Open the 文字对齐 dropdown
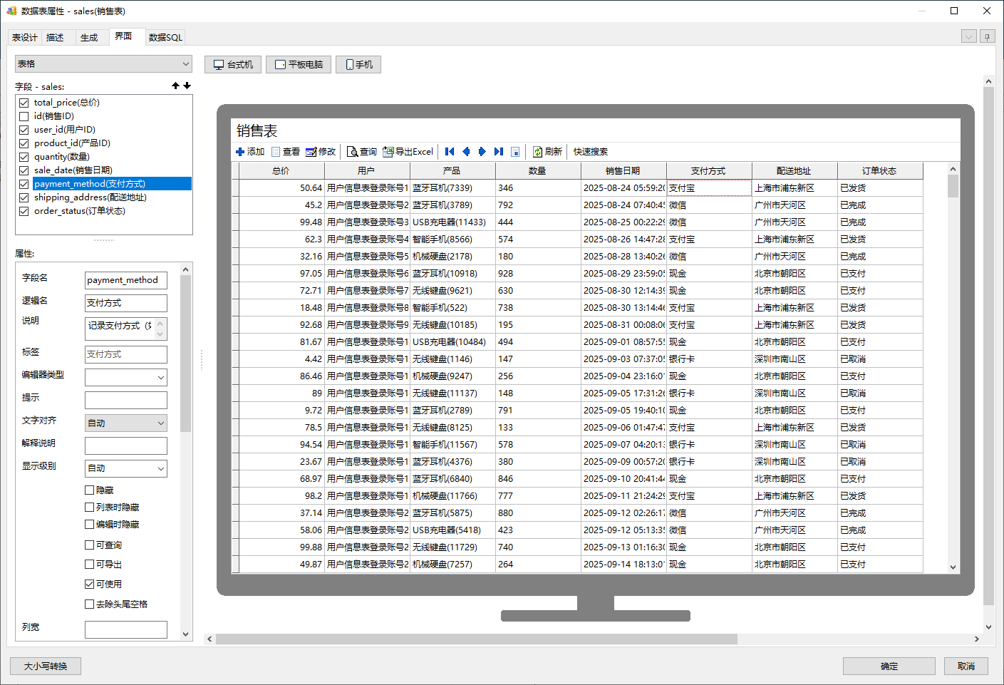The height and width of the screenshot is (685, 1004). [126, 423]
